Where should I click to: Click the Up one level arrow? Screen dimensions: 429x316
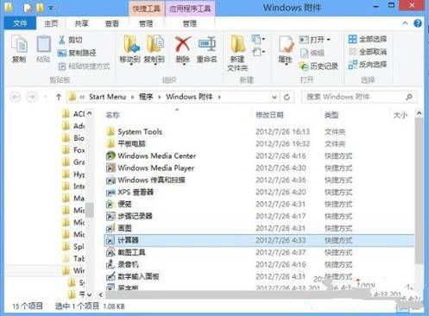point(59,97)
